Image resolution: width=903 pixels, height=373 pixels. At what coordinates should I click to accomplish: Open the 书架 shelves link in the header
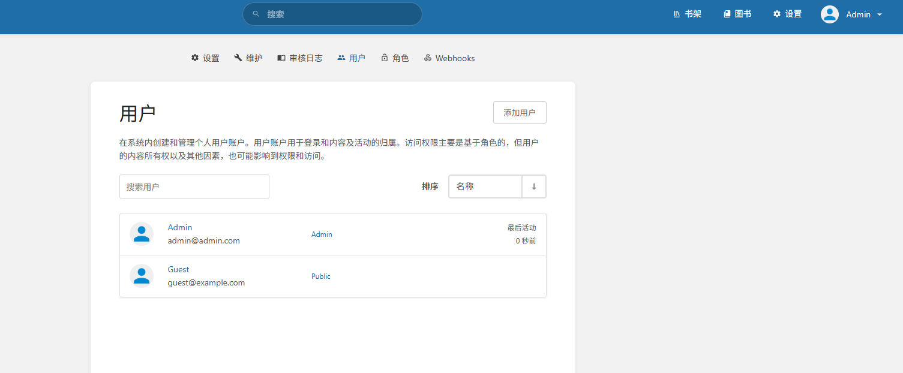(687, 14)
